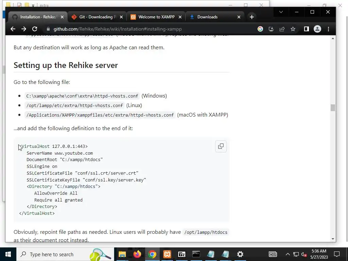Screen dimensions: 348x261
Task: Open Chrome from taskbar
Action: click(x=152, y=254)
